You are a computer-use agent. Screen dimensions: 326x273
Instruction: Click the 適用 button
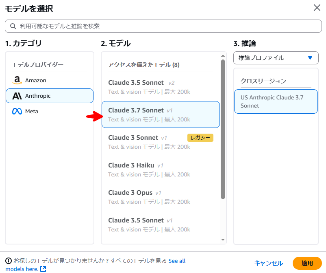pyautogui.click(x=307, y=263)
